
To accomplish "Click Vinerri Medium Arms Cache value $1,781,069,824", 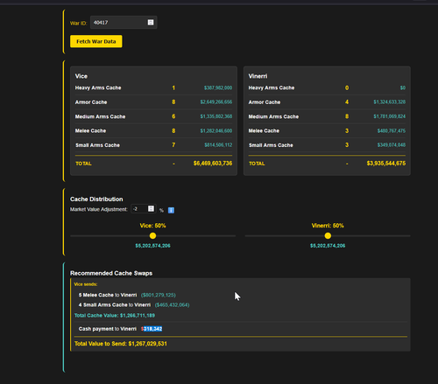I will pyautogui.click(x=390, y=116).
